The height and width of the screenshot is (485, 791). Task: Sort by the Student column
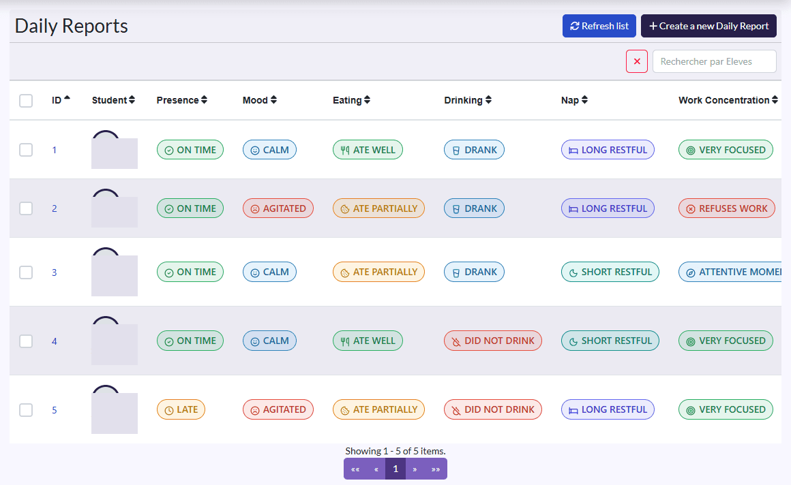click(113, 100)
